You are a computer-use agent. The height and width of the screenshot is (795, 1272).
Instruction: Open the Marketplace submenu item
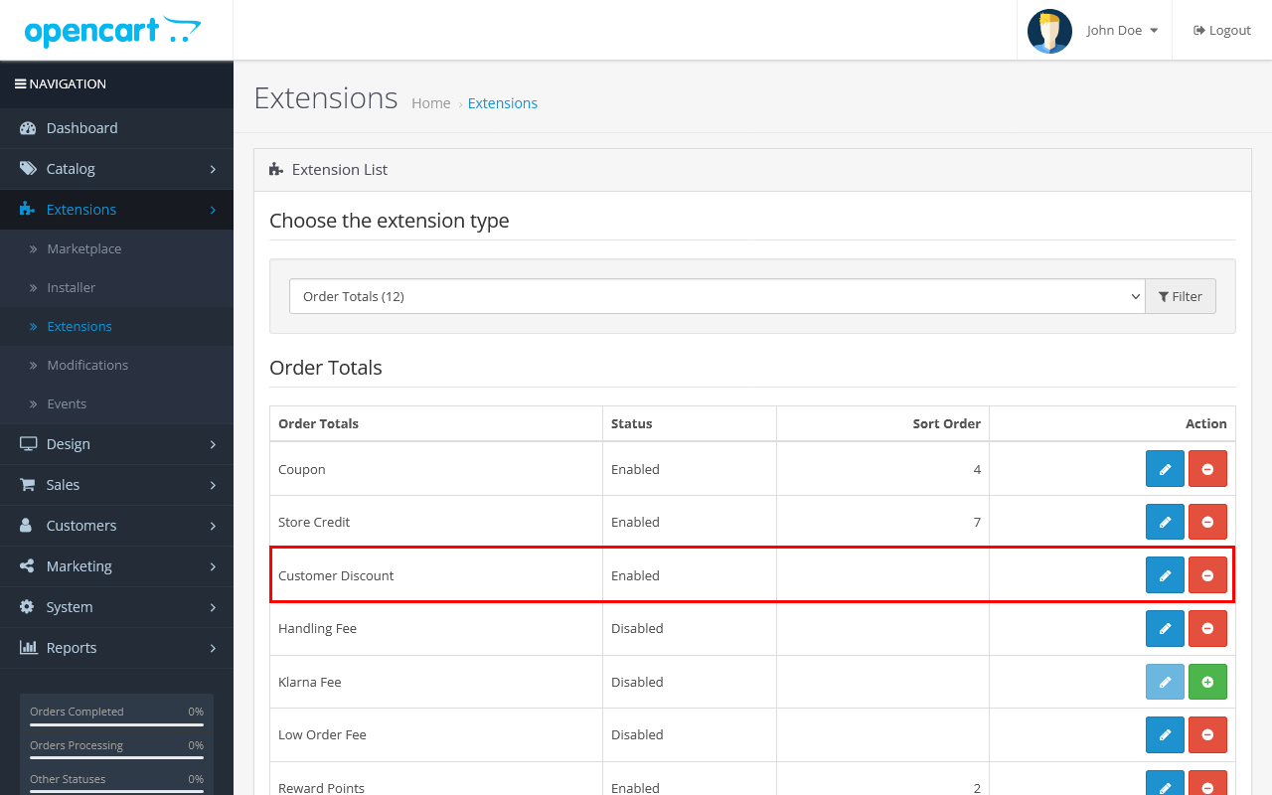[84, 248]
